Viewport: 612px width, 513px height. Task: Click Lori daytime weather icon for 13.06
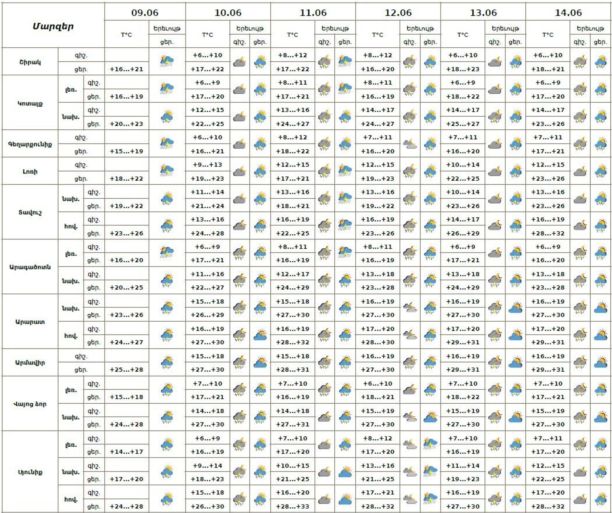(515, 171)
